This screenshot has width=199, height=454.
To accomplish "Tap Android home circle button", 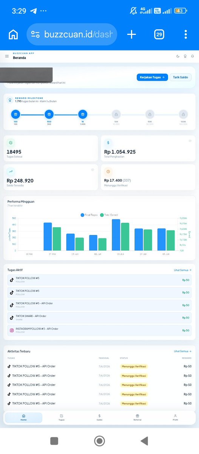I will [99, 441].
